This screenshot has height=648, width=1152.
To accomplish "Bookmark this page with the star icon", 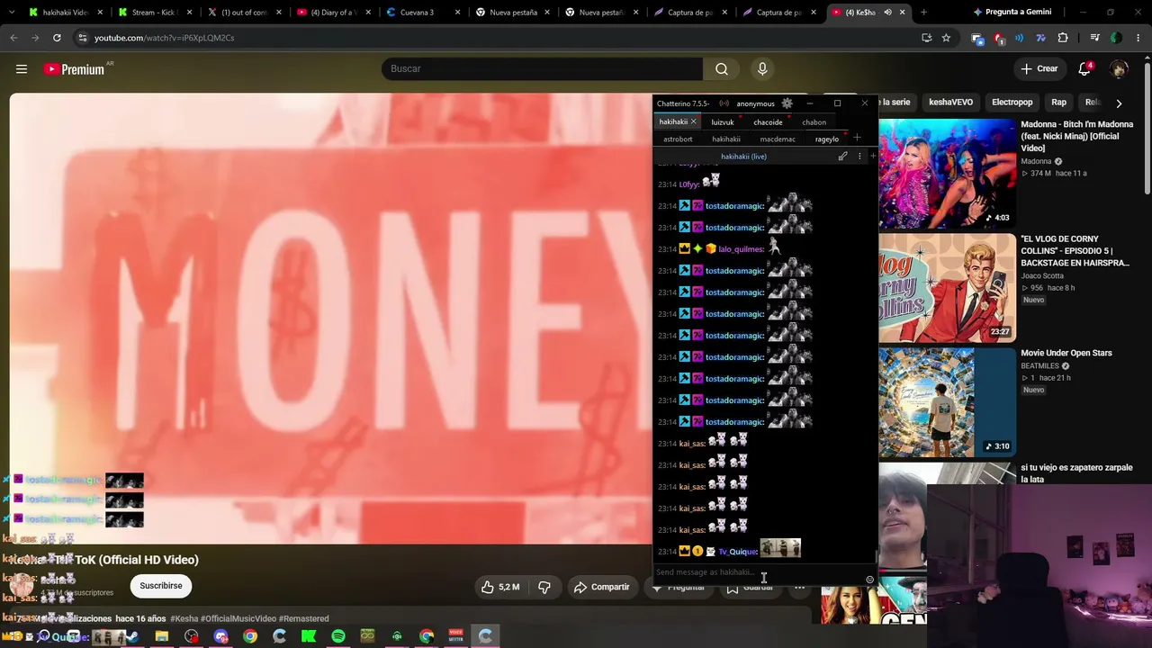I will [x=946, y=38].
